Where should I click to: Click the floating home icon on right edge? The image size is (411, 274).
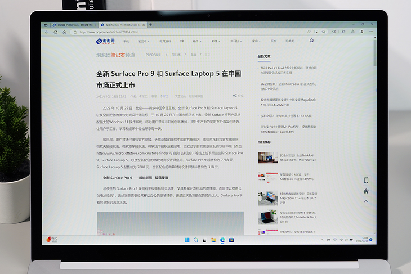tap(366, 191)
